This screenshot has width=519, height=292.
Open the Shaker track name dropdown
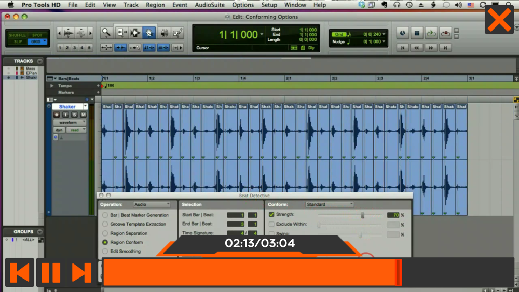86,106
